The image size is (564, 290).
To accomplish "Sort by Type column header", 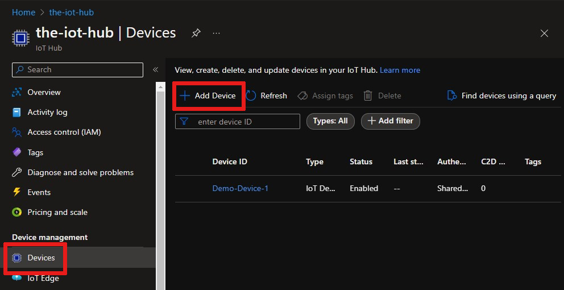I will [314, 162].
